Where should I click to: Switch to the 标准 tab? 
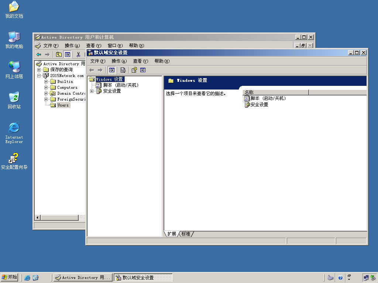click(186, 234)
